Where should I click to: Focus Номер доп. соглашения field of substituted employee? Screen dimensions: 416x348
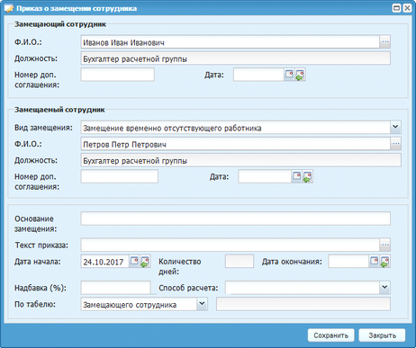(120, 176)
